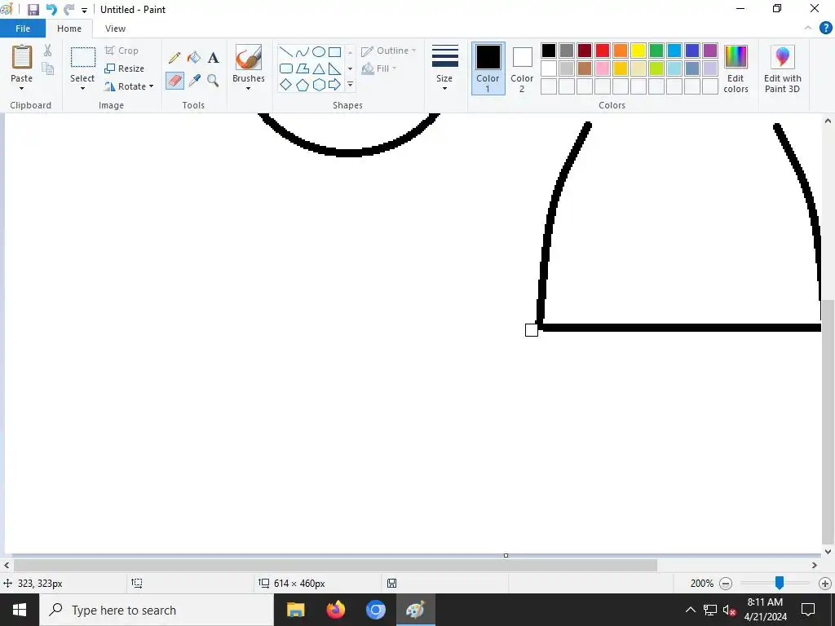Open the notification center icon
835x626 pixels.
click(x=808, y=610)
